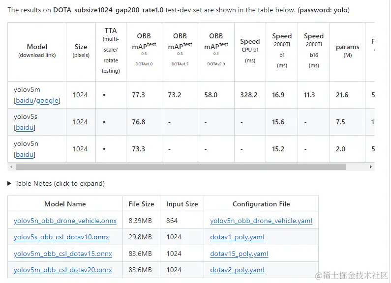Click the Input Size column header

point(182,204)
